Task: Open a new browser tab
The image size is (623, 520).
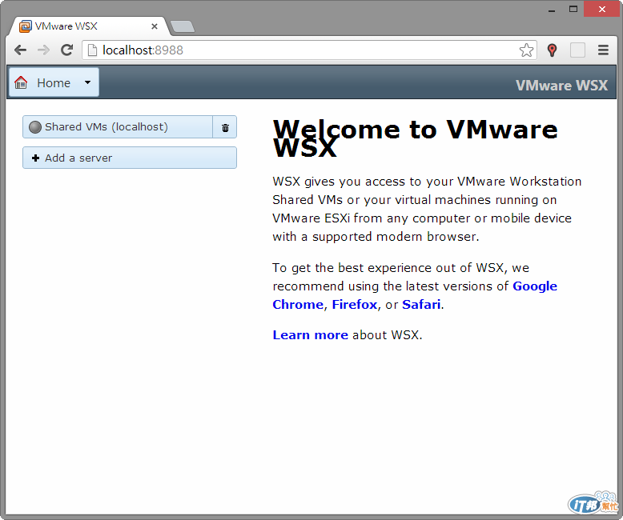Action: coord(183,26)
